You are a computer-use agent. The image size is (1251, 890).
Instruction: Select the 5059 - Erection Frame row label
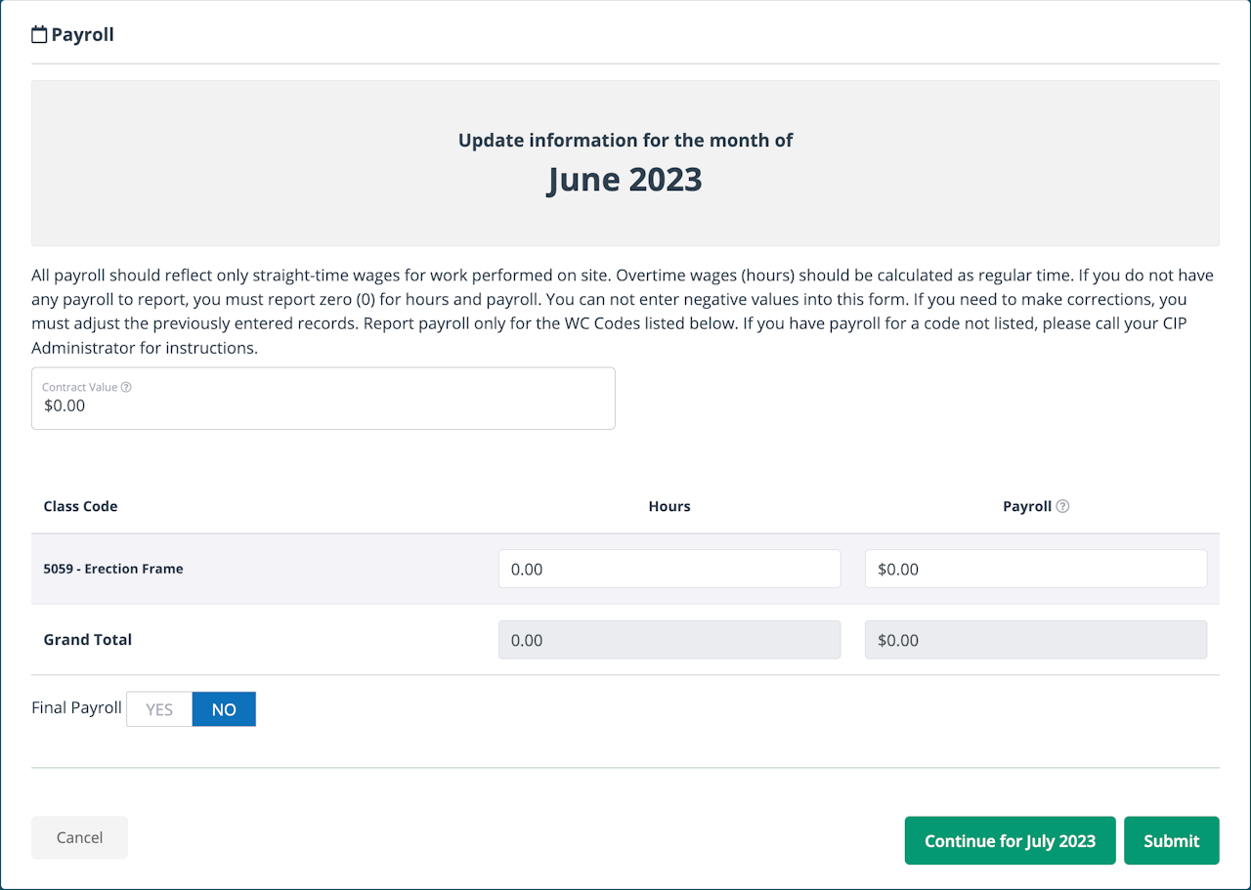coord(113,569)
